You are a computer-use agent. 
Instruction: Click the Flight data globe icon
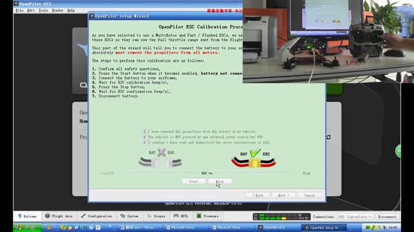[x=47, y=216]
